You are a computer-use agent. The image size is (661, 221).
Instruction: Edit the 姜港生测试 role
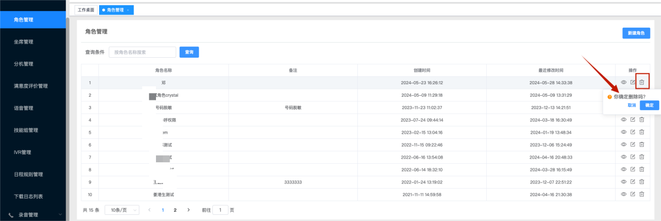(633, 194)
